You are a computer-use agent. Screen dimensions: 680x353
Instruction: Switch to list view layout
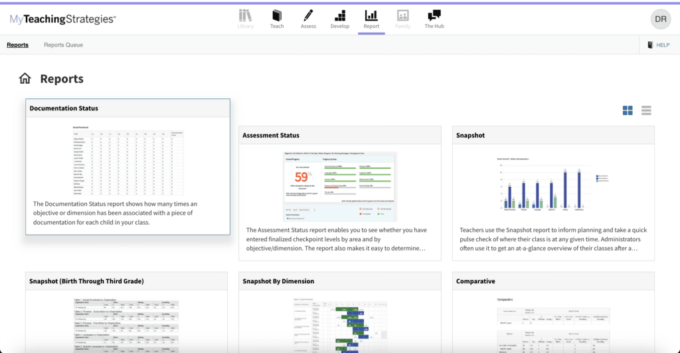pyautogui.click(x=646, y=110)
